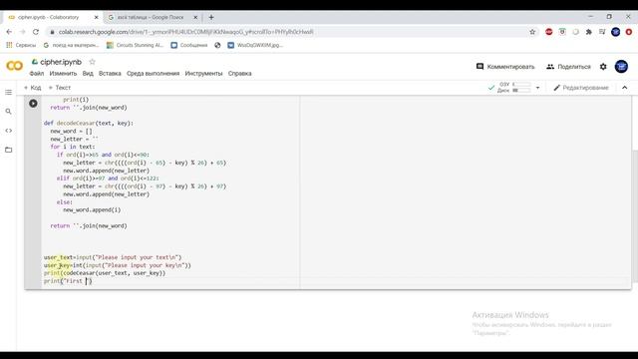Close the Google search tab

[x=195, y=18]
